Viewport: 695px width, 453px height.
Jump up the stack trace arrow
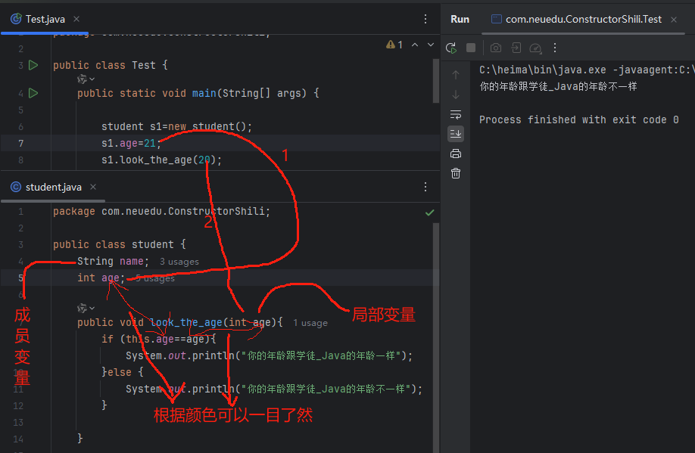[x=456, y=75]
